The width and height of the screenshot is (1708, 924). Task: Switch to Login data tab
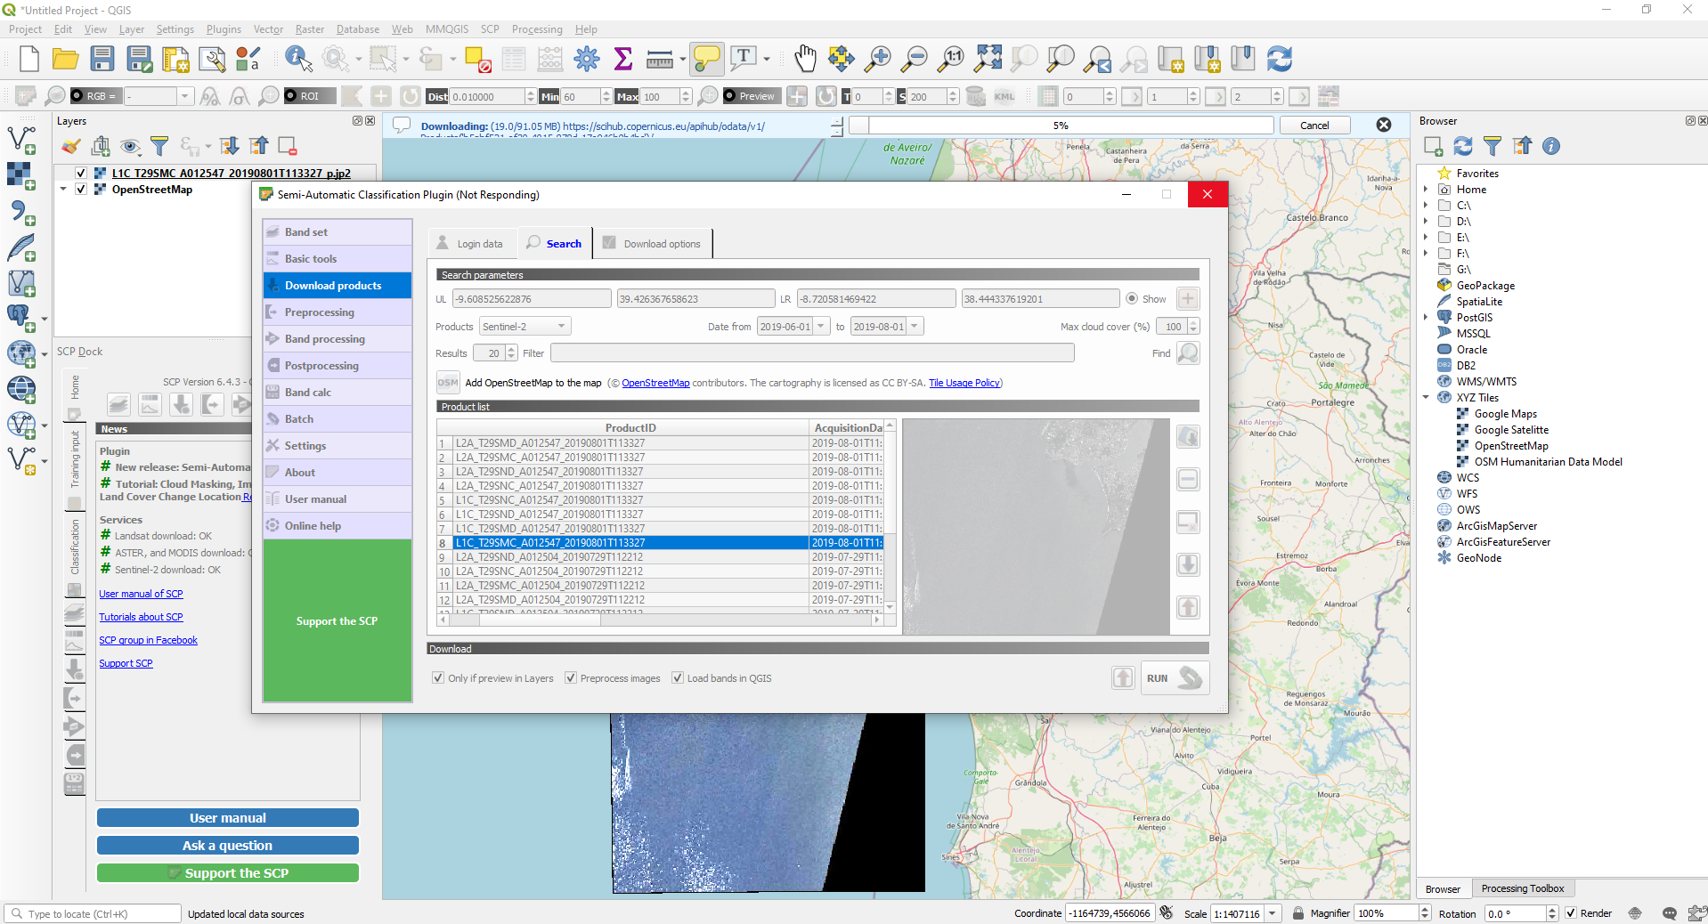click(470, 244)
